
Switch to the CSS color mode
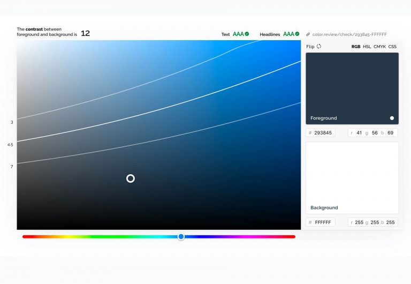tap(392, 47)
